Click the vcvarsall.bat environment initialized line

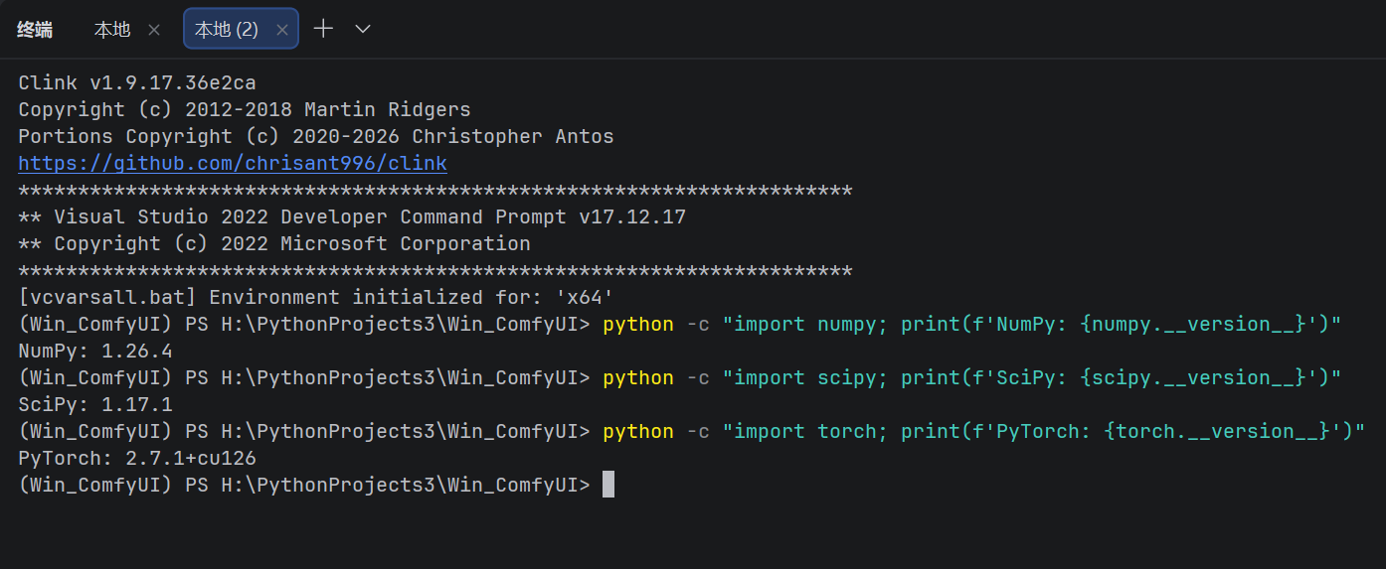pyautogui.click(x=316, y=298)
